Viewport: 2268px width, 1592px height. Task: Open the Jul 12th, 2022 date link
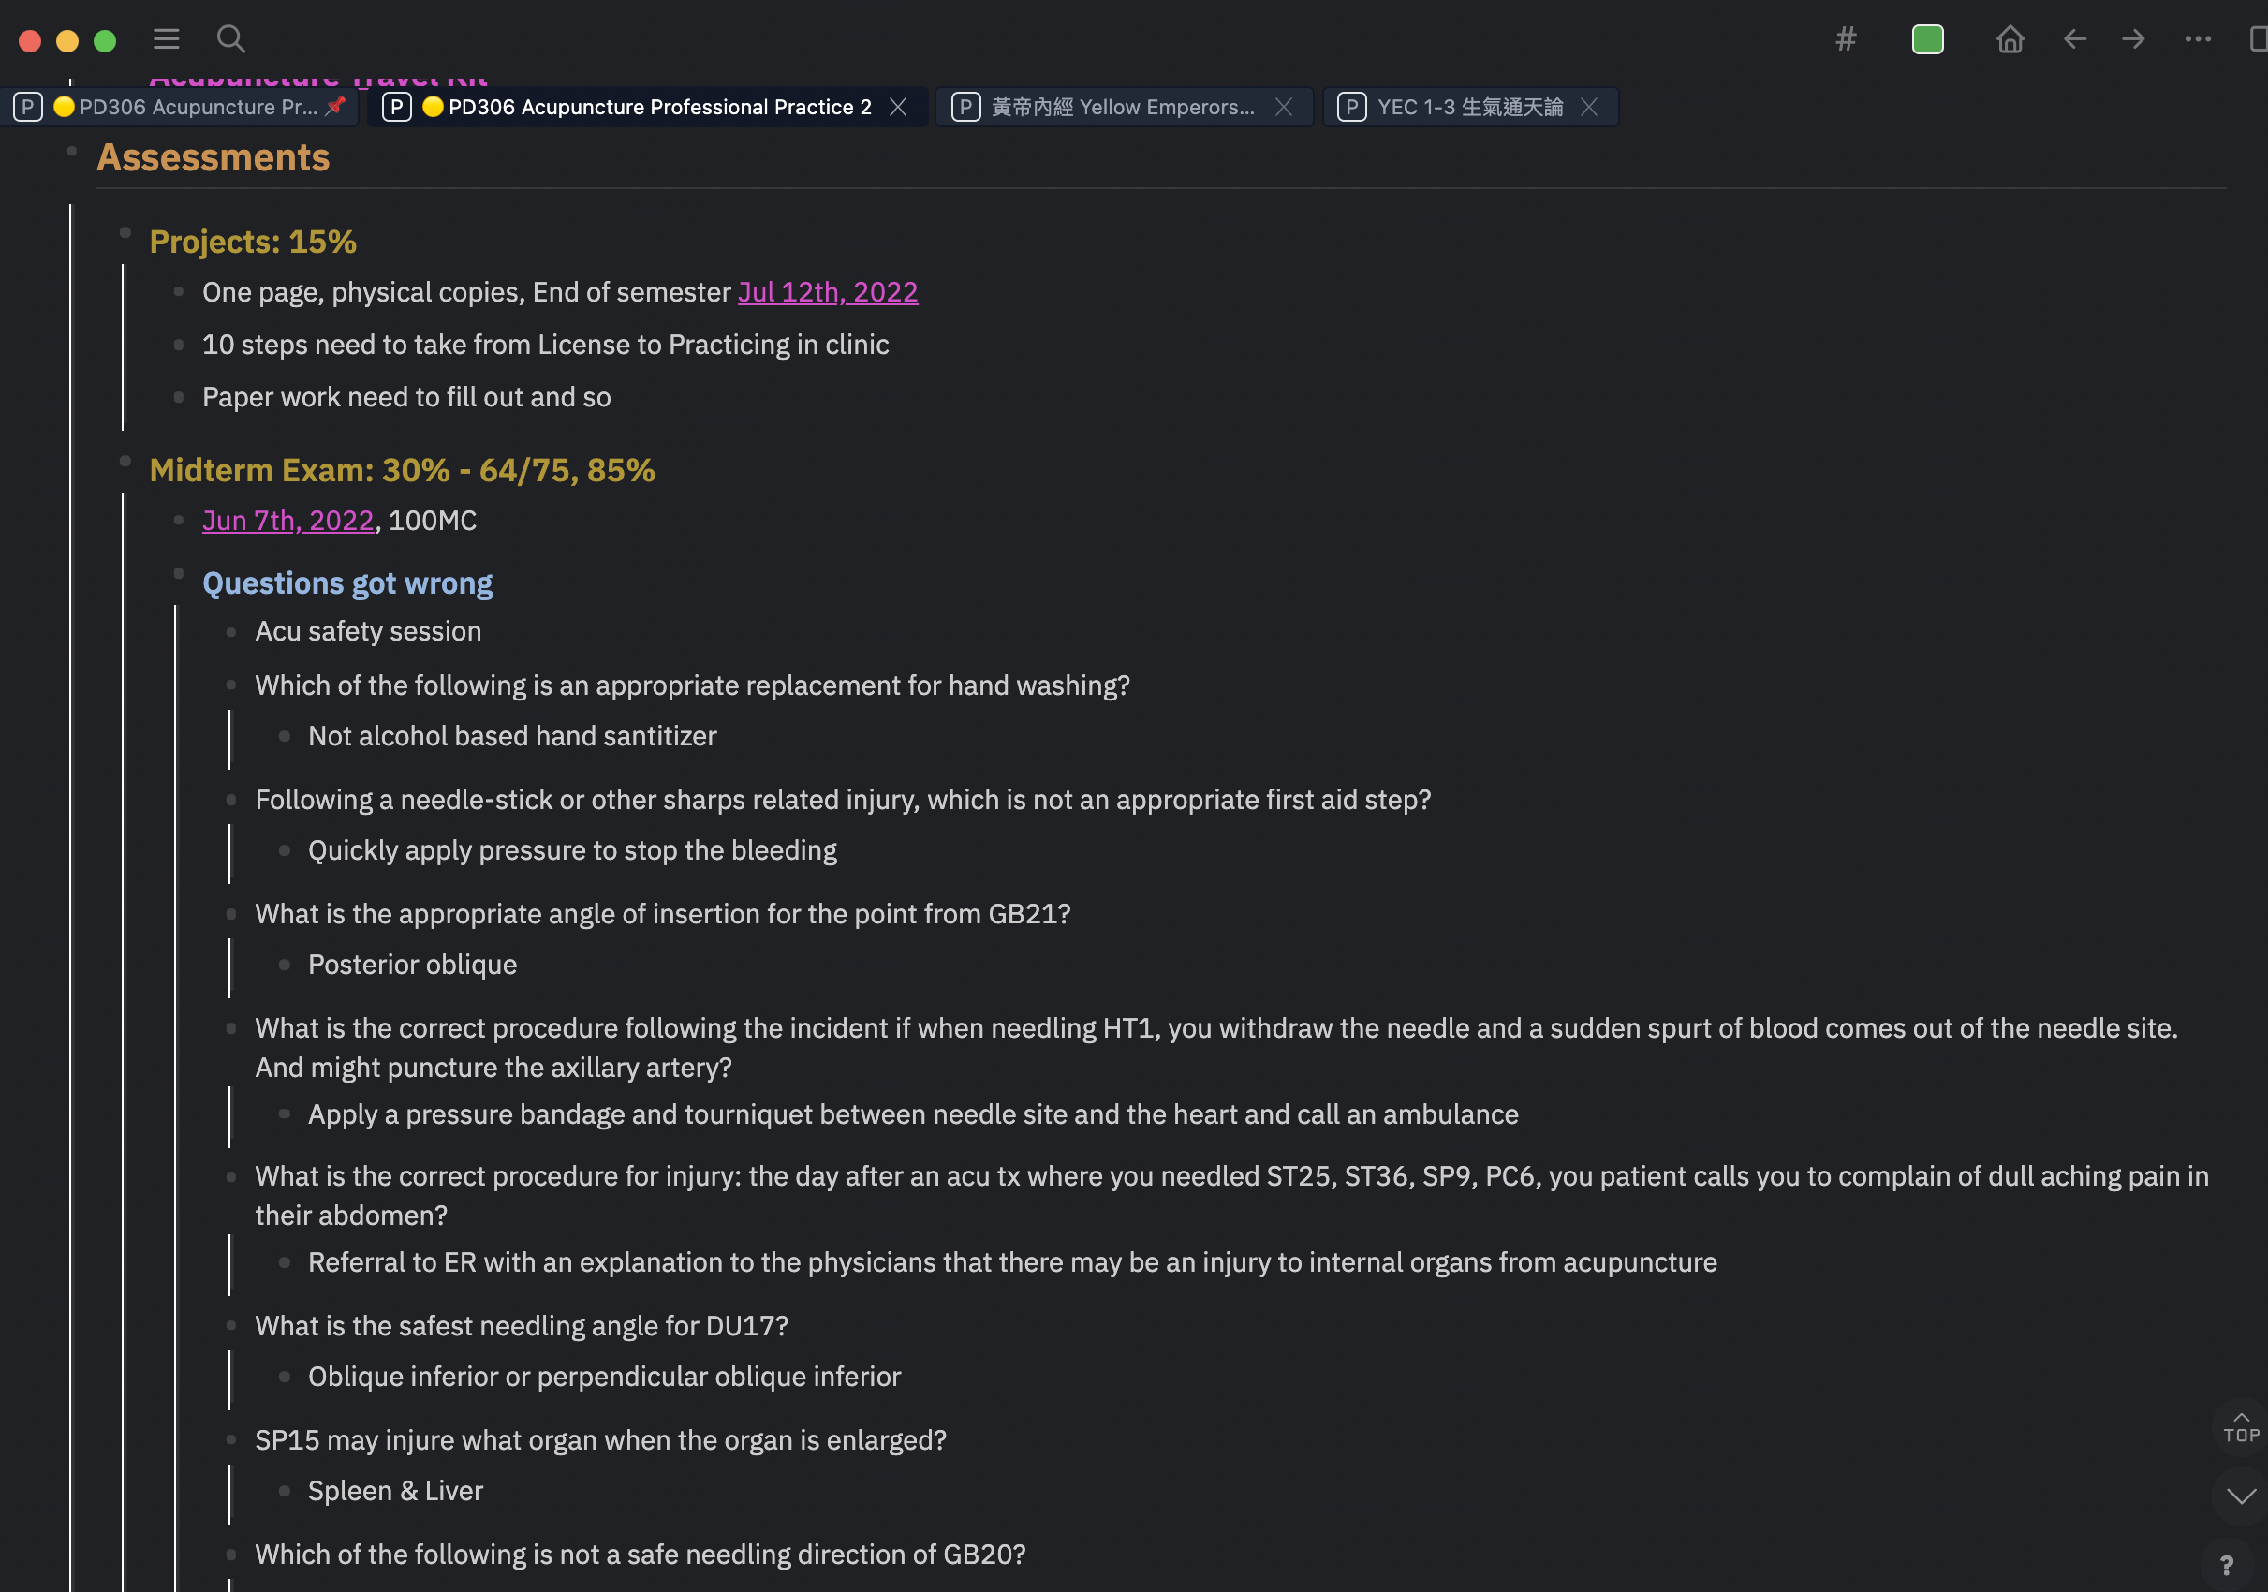(x=828, y=292)
